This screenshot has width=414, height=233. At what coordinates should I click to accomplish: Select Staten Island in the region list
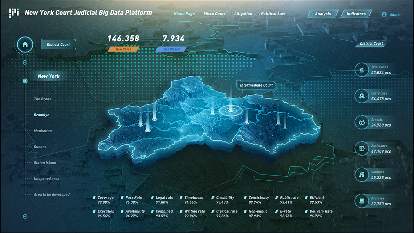(45, 162)
